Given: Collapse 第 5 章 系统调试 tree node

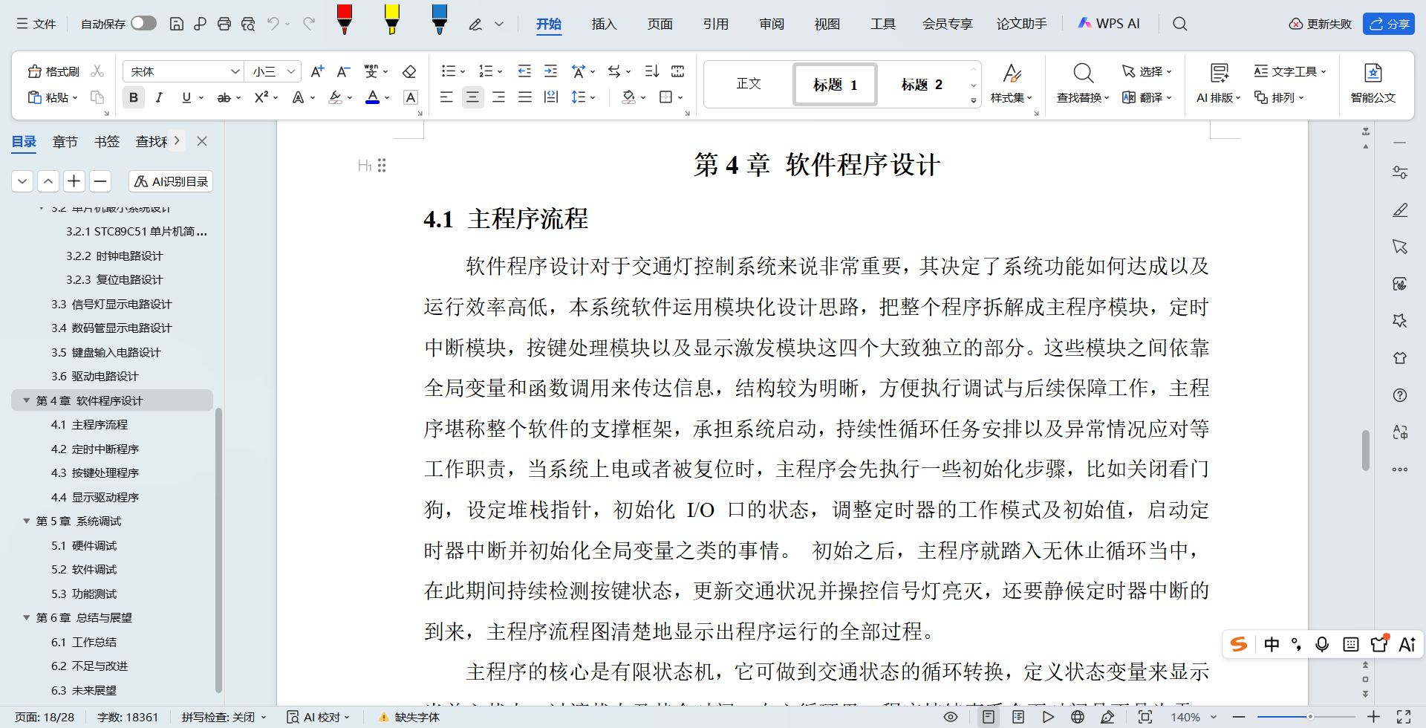Looking at the screenshot, I should (27, 521).
